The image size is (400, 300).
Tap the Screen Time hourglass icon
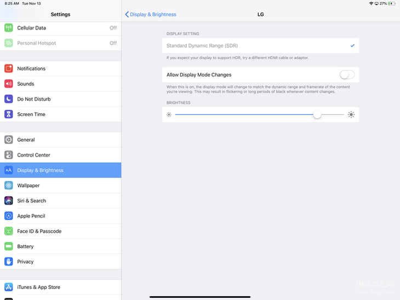(9, 114)
